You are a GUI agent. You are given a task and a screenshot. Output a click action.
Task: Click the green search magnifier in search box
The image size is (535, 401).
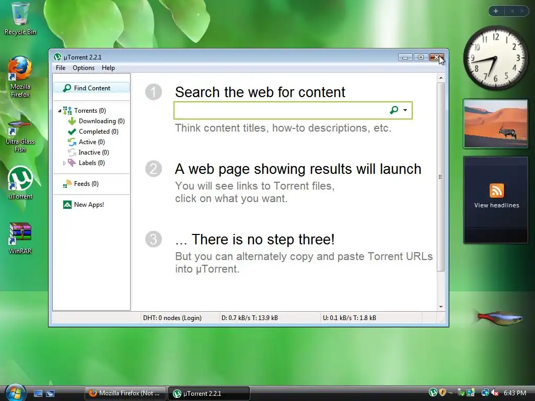pos(394,110)
